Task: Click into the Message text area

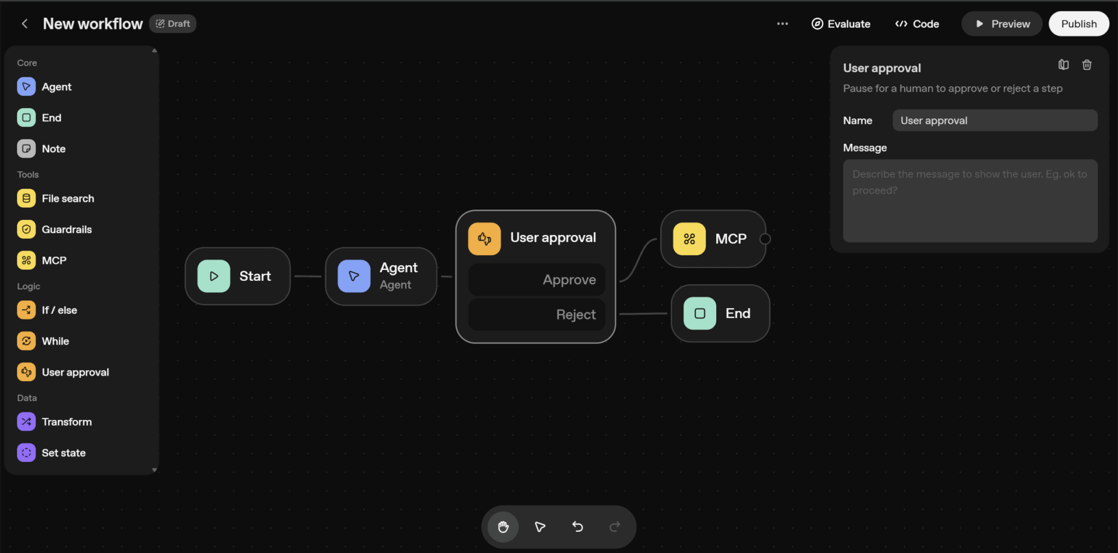Action: pos(970,201)
